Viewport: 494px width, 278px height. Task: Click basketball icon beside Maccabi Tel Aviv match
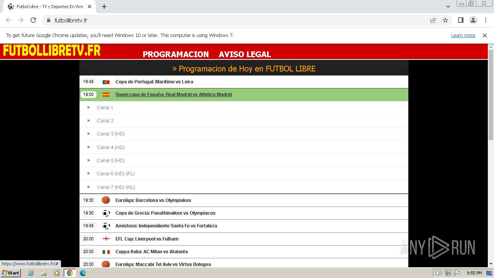(x=106, y=264)
